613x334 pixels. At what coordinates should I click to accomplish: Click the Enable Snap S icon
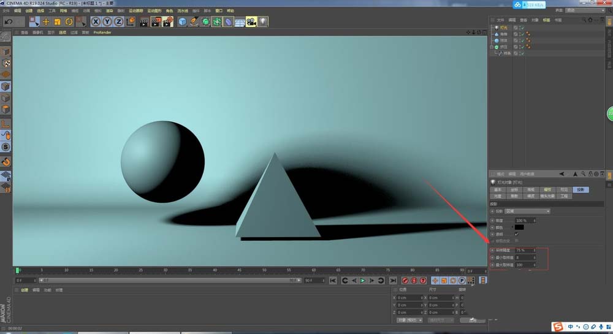point(6,147)
